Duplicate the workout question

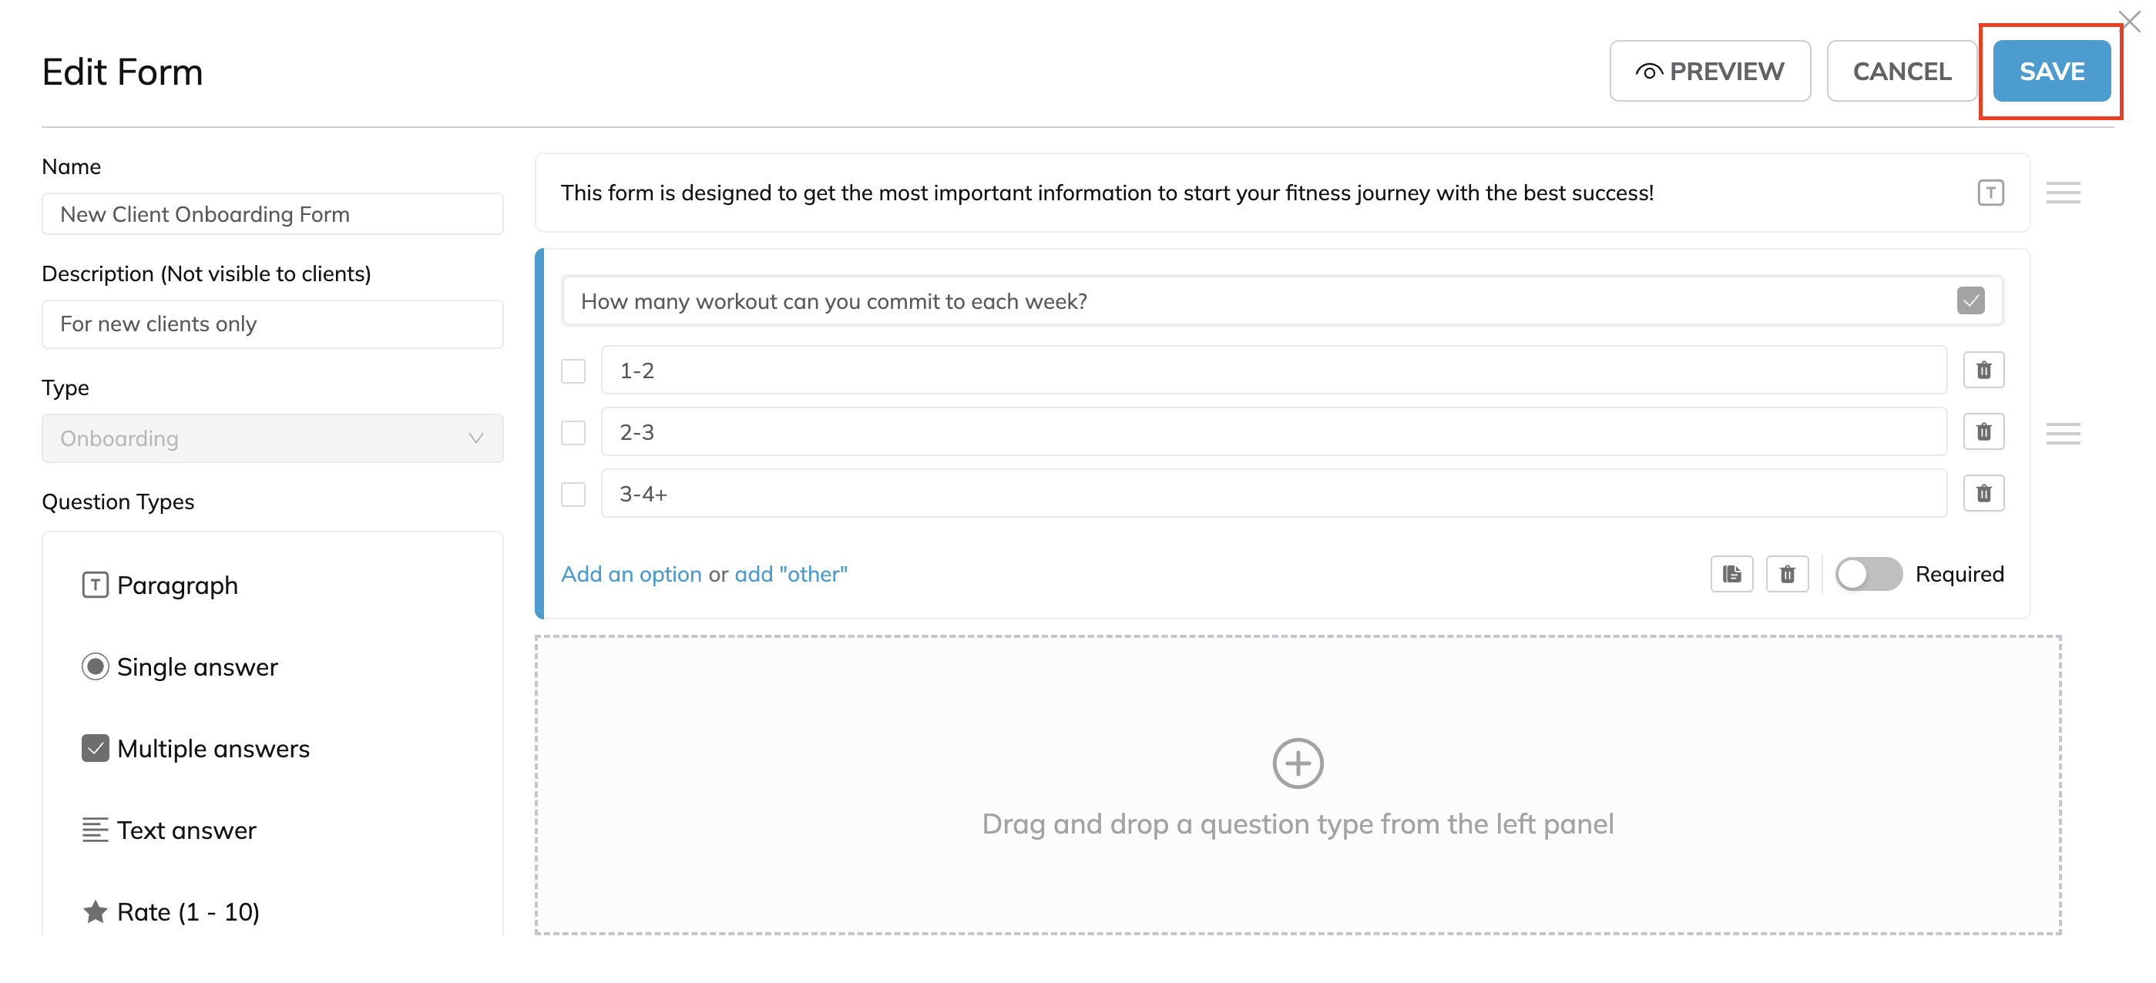coord(1731,574)
